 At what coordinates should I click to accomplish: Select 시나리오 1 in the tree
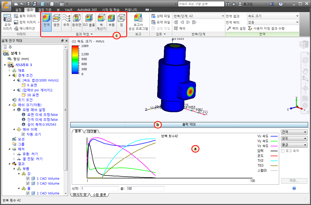pyautogui.click(x=24, y=65)
